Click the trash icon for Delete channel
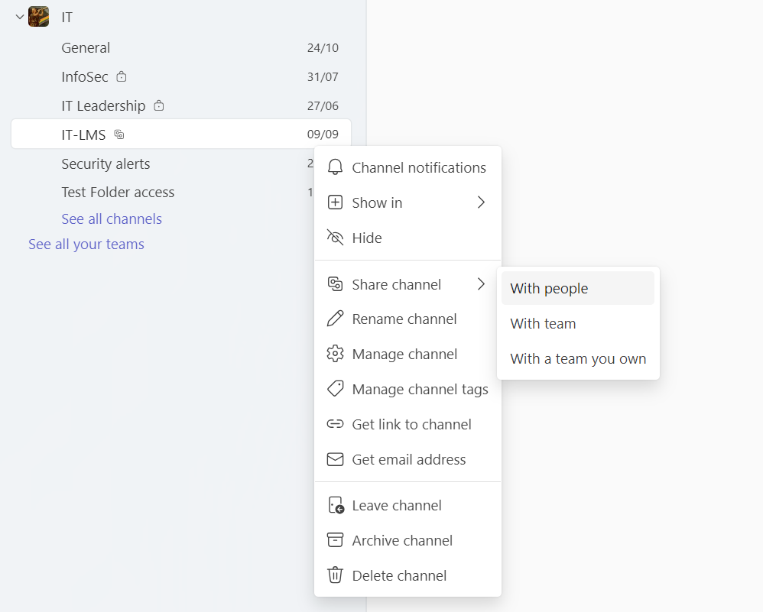This screenshot has height=612, width=763. point(335,575)
